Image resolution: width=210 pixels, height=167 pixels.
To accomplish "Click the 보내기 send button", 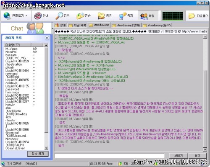I will (x=178, y=155).
